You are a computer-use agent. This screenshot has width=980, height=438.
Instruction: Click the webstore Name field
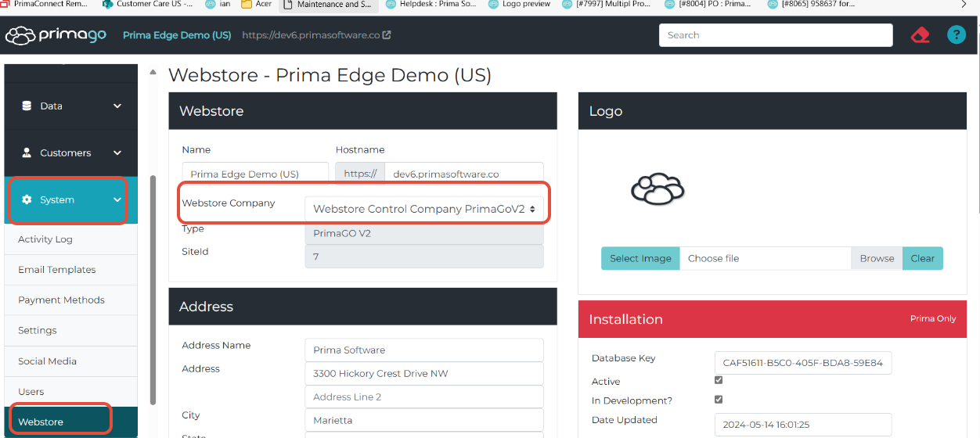point(256,174)
